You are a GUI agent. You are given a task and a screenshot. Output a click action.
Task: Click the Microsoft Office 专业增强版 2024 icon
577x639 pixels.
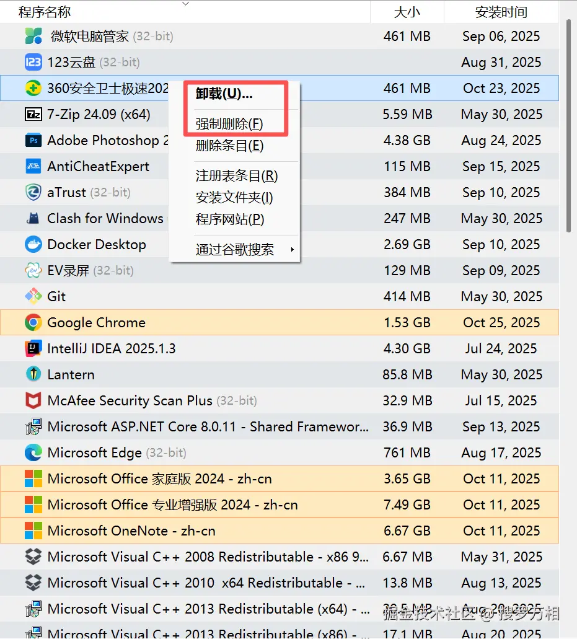tap(33, 505)
